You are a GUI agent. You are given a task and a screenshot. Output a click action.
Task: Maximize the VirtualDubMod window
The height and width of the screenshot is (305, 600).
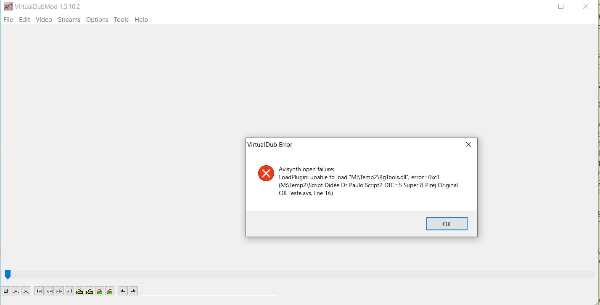[x=560, y=7]
